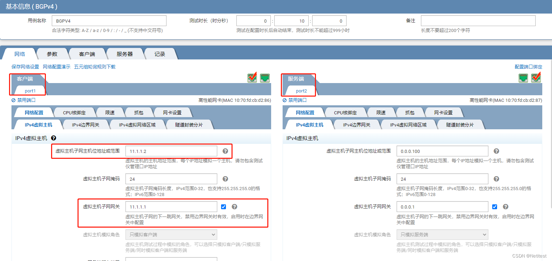This screenshot has height=261, width=552.
Task: Open client 限速 tab
Action: pyautogui.click(x=110, y=113)
